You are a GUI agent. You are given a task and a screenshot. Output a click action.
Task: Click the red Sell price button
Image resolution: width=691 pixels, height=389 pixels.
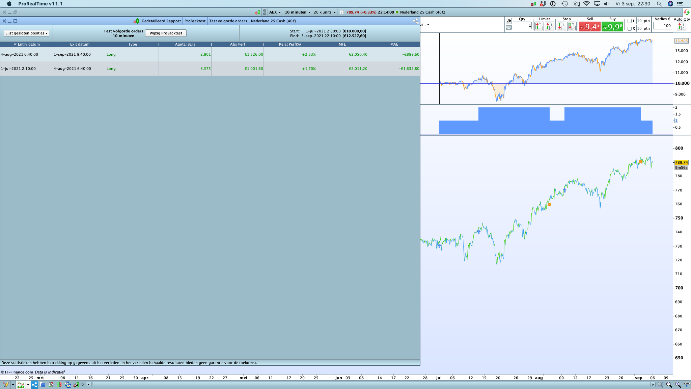[589, 27]
